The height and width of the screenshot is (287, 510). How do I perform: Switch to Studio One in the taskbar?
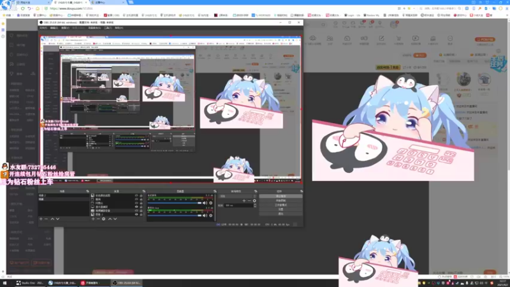pyautogui.click(x=30, y=283)
